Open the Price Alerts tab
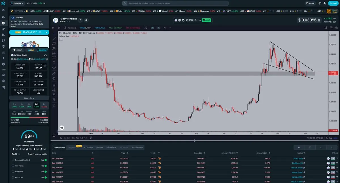 point(111,147)
